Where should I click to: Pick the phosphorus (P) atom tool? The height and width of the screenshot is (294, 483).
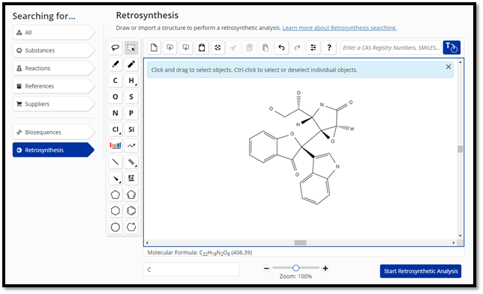pos(131,113)
